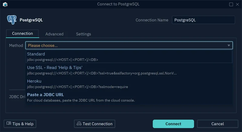242x132 pixels.
Task: Click the Test Connection plug icon
Action: coord(79,123)
